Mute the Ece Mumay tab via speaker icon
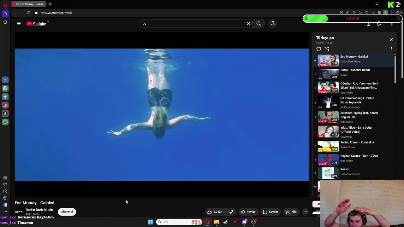 coord(18,4)
